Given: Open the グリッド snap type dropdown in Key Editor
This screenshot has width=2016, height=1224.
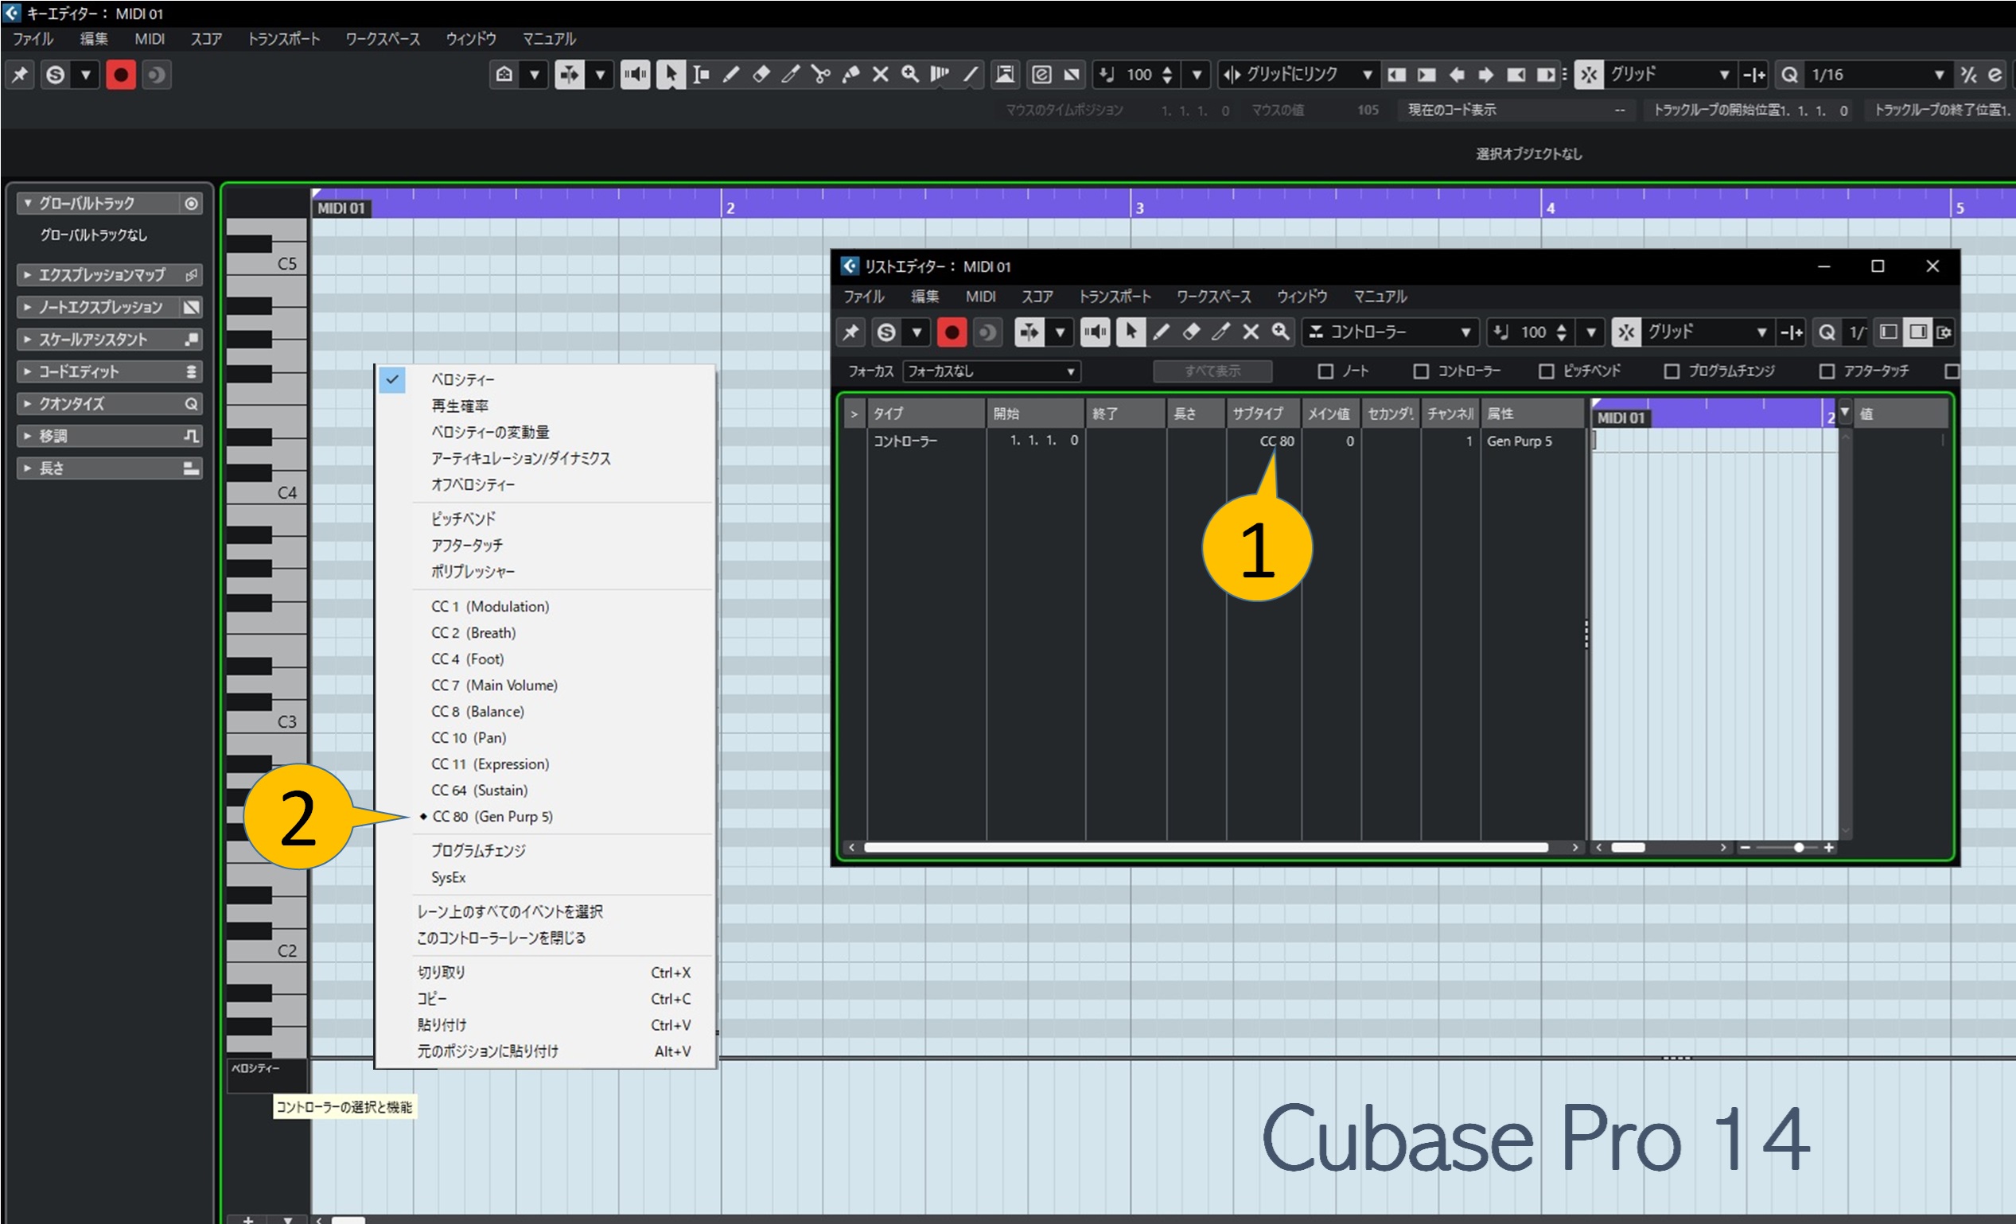Looking at the screenshot, I should point(1669,76).
